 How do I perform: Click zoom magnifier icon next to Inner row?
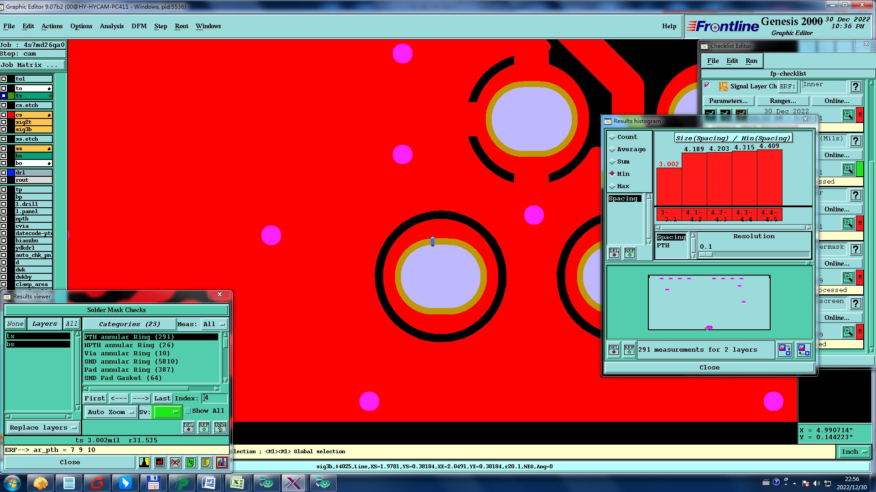(x=848, y=115)
